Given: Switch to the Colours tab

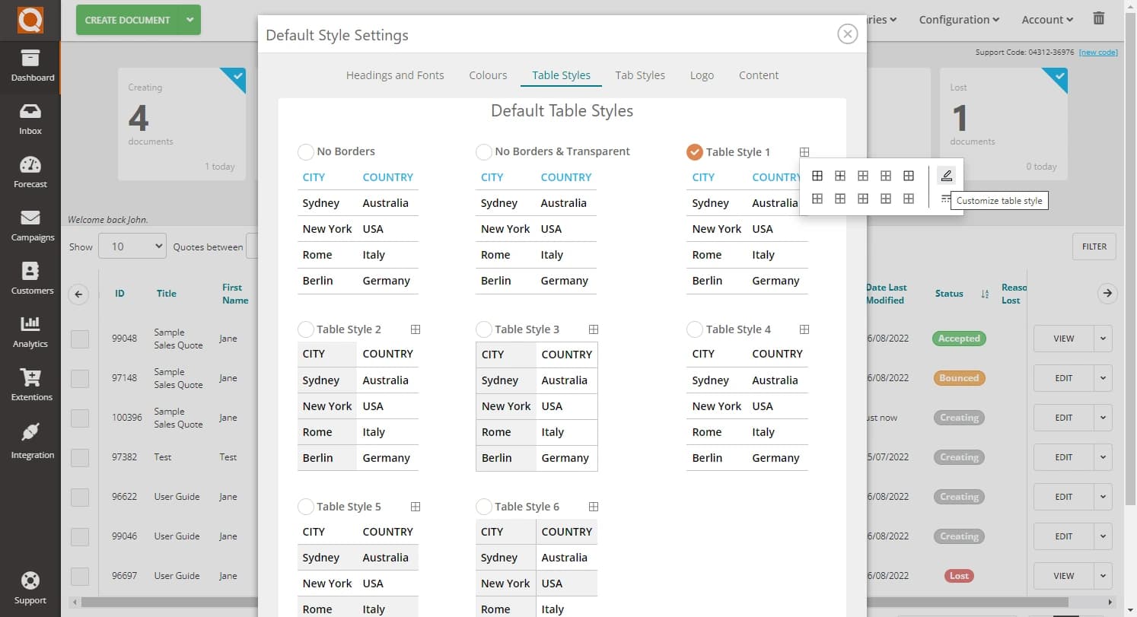Looking at the screenshot, I should click(x=488, y=75).
